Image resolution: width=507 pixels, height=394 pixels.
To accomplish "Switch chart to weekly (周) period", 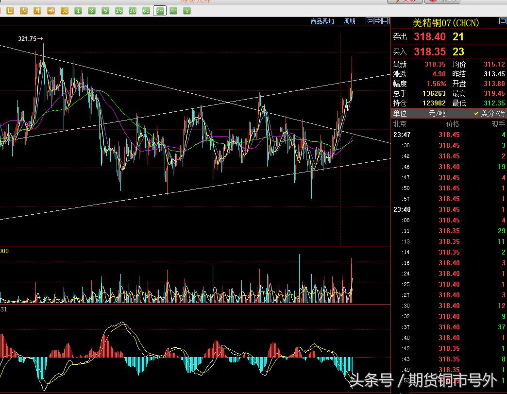I will click(x=24, y=11).
